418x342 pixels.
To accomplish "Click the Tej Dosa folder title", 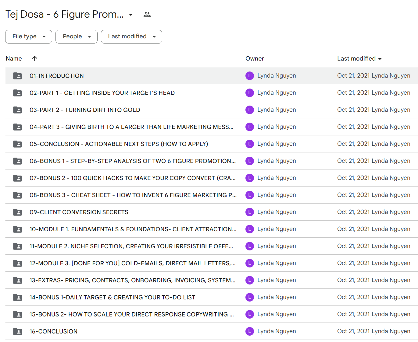I will (65, 14).
